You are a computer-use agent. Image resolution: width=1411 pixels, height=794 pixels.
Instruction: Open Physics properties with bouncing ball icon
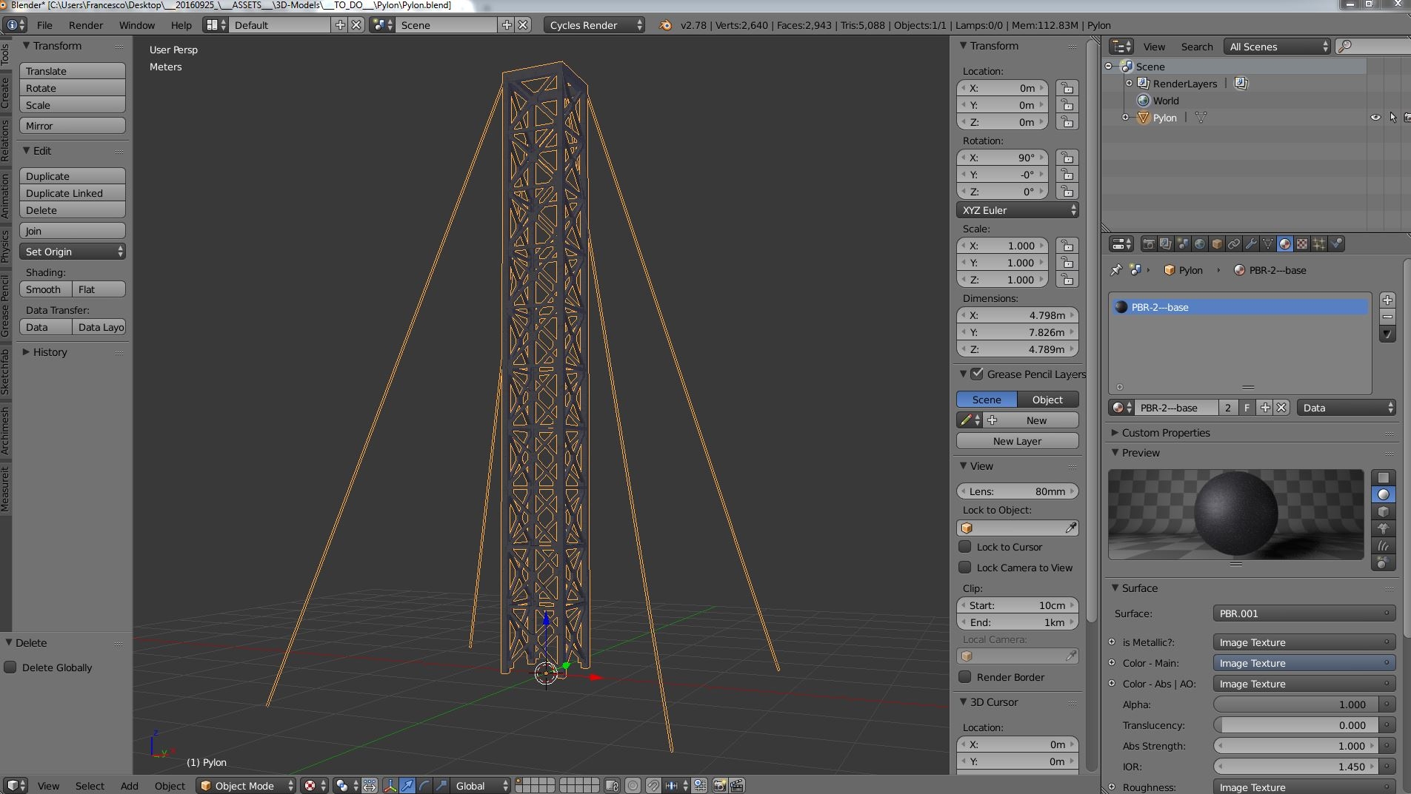tap(1335, 244)
